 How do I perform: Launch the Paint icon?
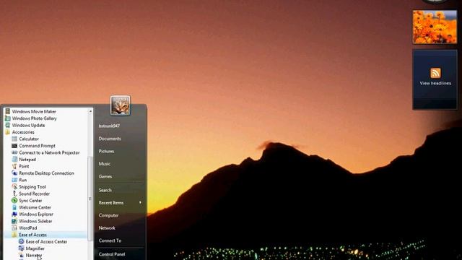point(14,166)
